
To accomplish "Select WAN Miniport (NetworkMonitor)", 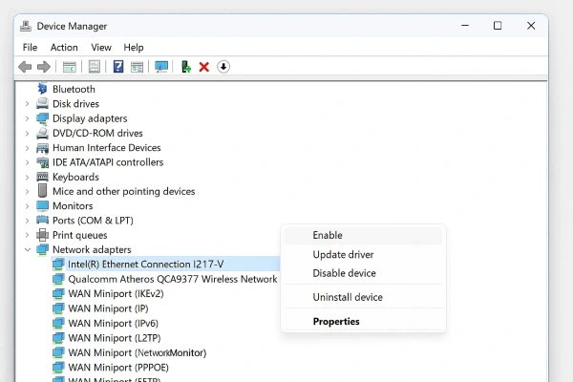I will coord(138,352).
